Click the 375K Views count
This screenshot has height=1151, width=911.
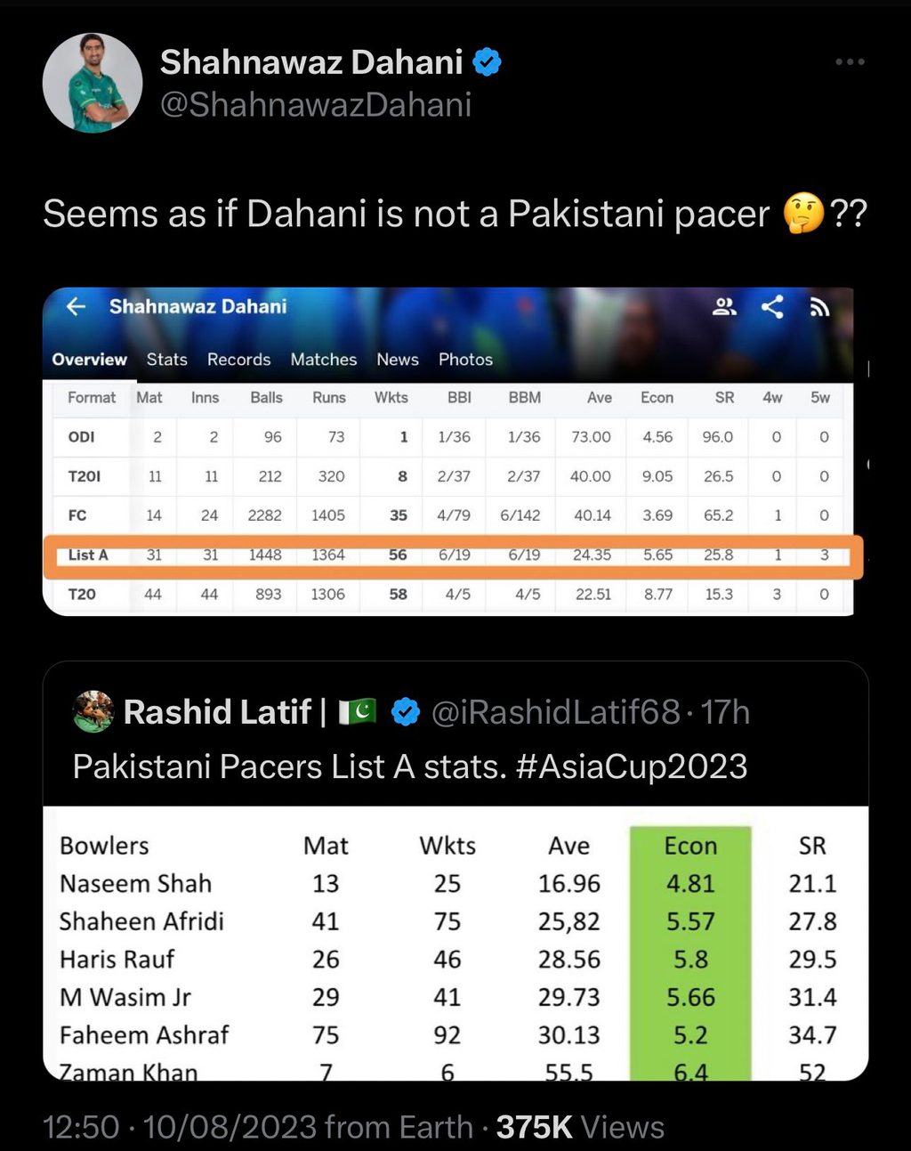coord(580,1127)
